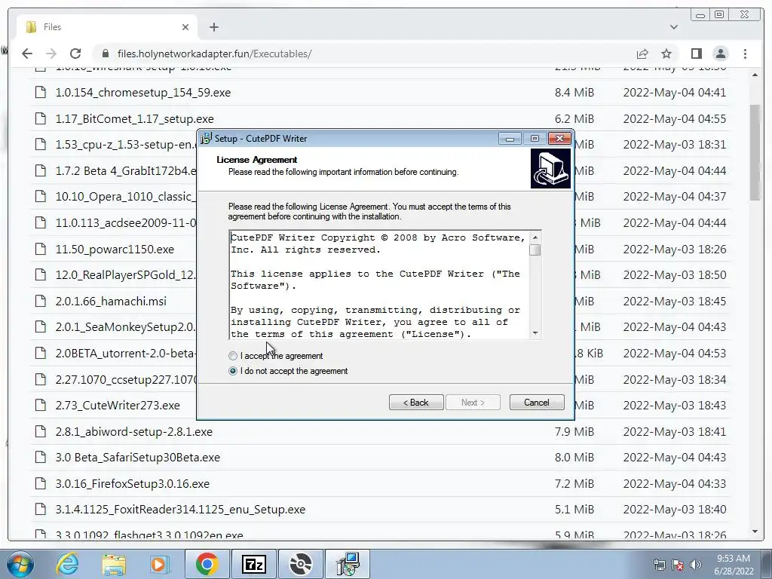This screenshot has width=772, height=579.
Task: Click file icon beside 2.8.1_abiword-setup
Action: (41, 431)
